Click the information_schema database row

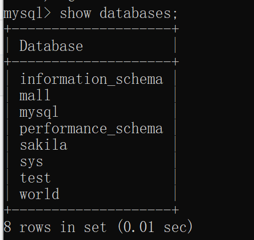coord(91,79)
